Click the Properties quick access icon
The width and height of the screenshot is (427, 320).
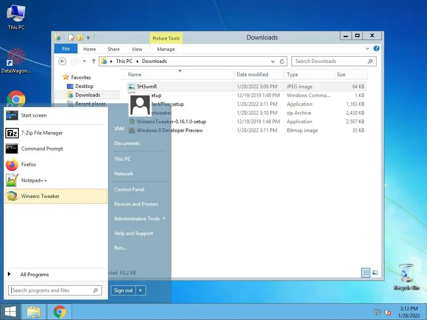click(x=71, y=37)
